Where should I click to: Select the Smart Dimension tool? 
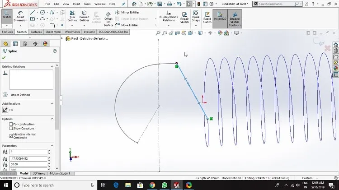[20, 16]
